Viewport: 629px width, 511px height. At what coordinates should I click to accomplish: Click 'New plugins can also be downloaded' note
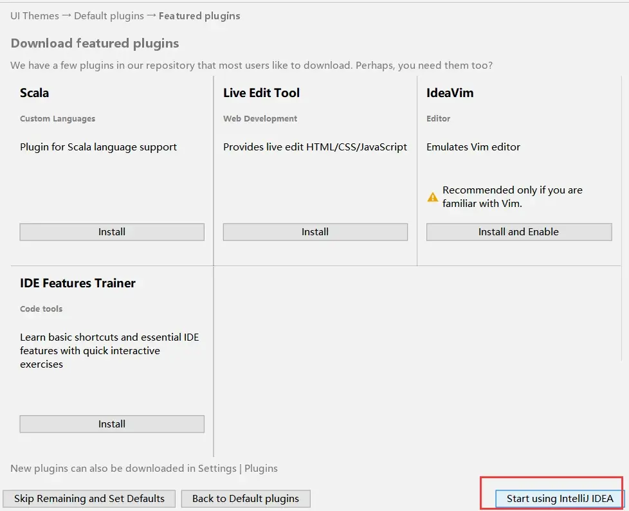pos(144,469)
